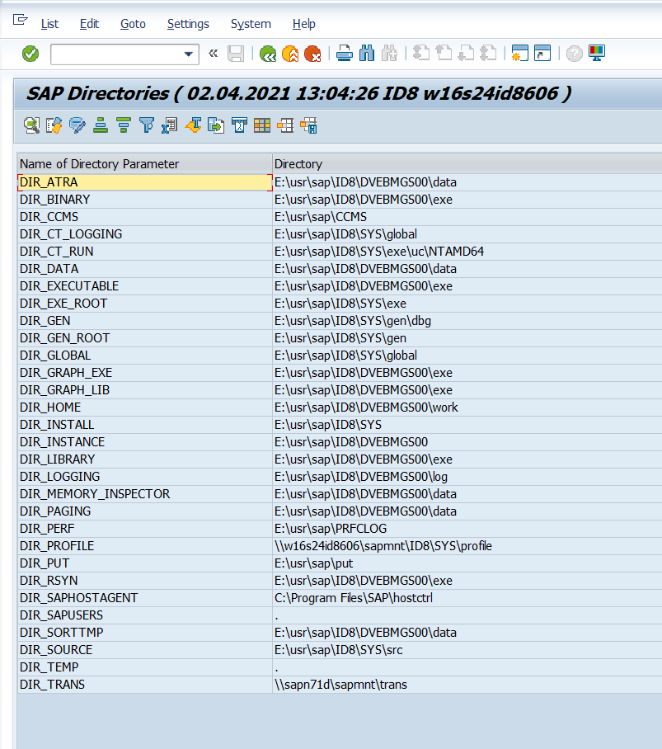Open Find with the binoculars icon
The width and height of the screenshot is (662, 749).
point(367,54)
